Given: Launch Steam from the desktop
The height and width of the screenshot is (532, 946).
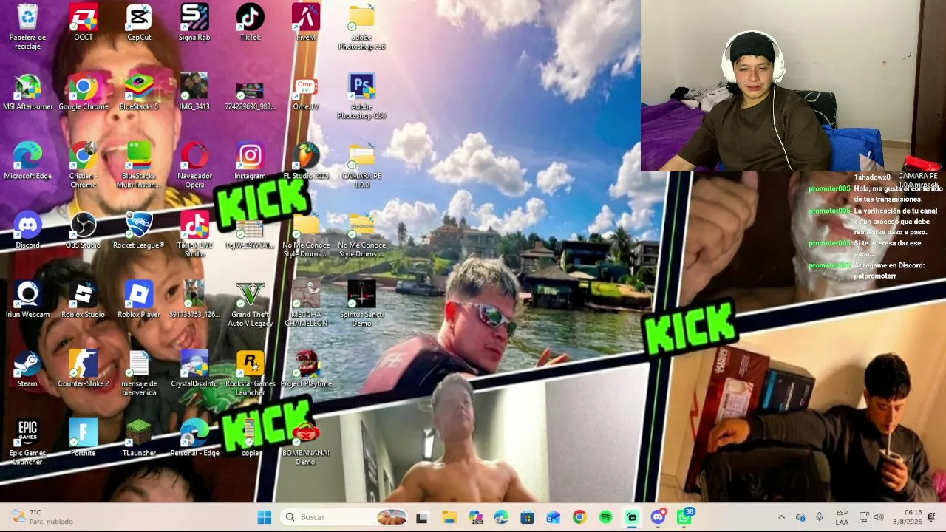Looking at the screenshot, I should [28, 369].
